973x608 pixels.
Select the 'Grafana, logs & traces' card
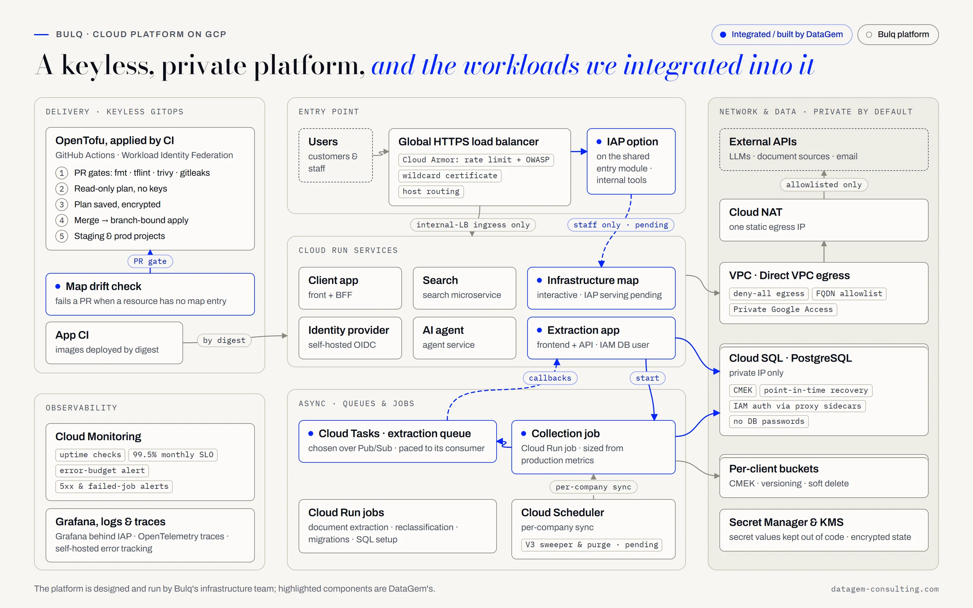150,535
